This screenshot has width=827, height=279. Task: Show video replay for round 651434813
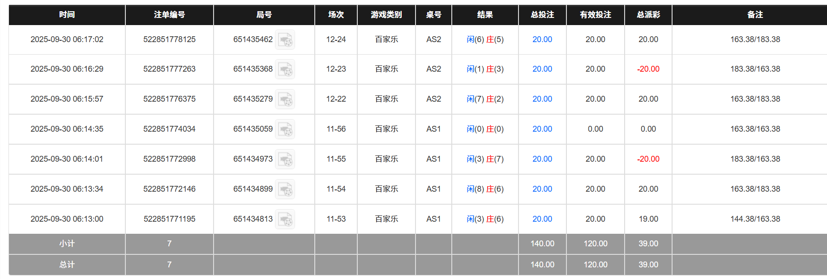tap(285, 219)
